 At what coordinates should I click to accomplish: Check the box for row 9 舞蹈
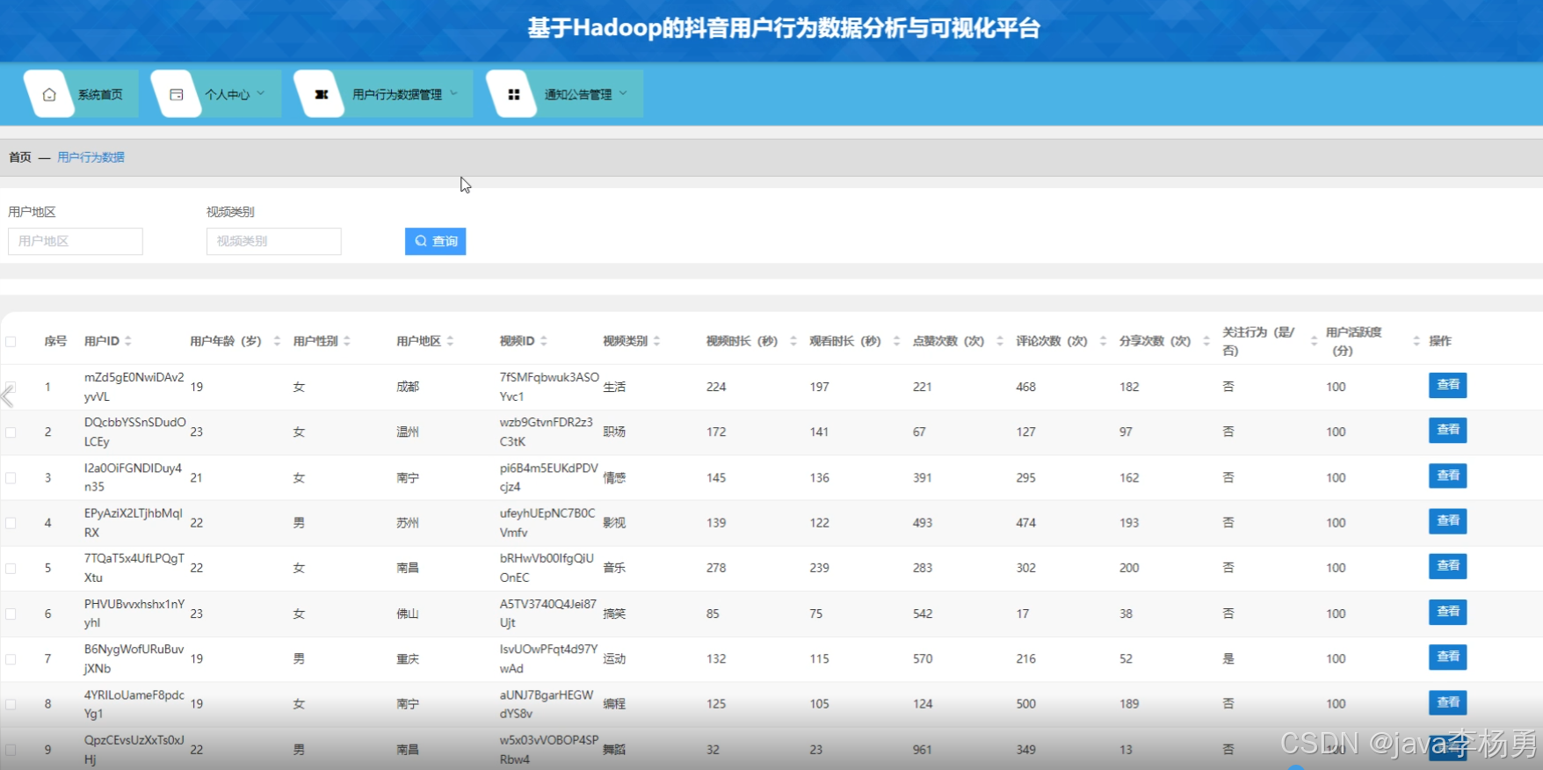[11, 750]
